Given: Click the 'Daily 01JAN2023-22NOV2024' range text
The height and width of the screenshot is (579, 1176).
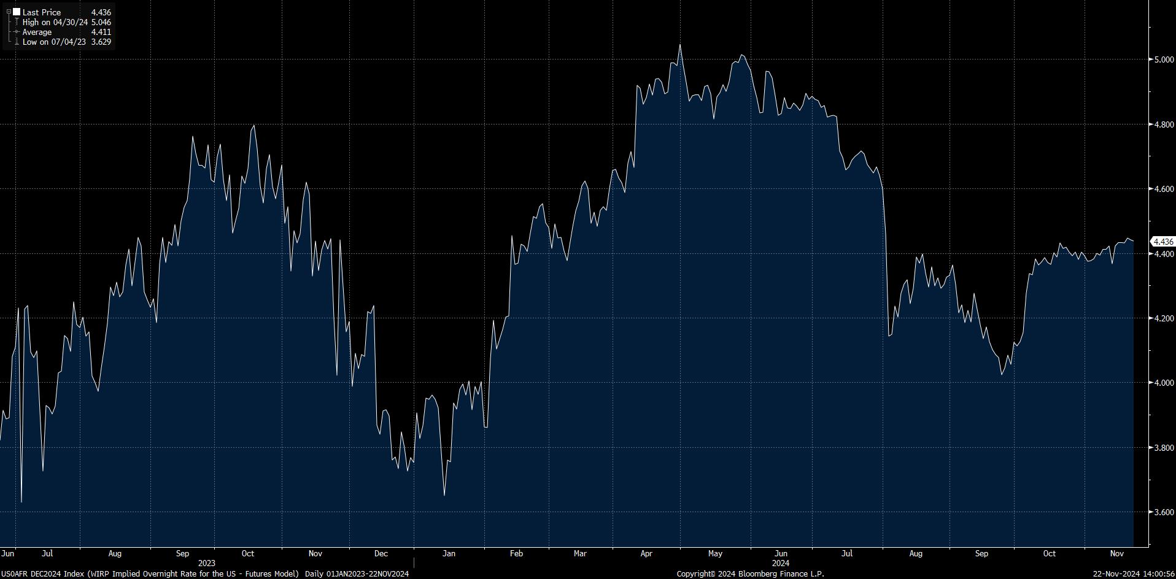Looking at the screenshot, I should coord(357,574).
